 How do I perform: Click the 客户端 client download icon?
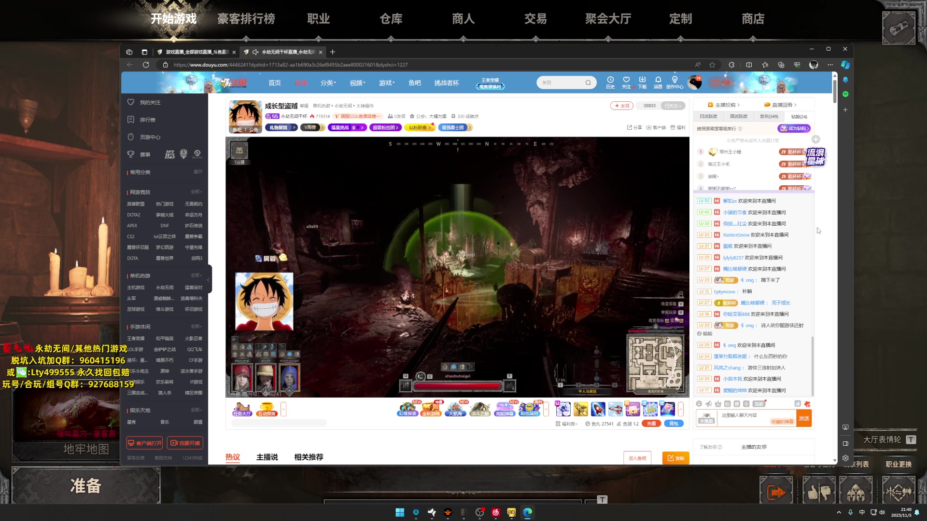(656, 127)
